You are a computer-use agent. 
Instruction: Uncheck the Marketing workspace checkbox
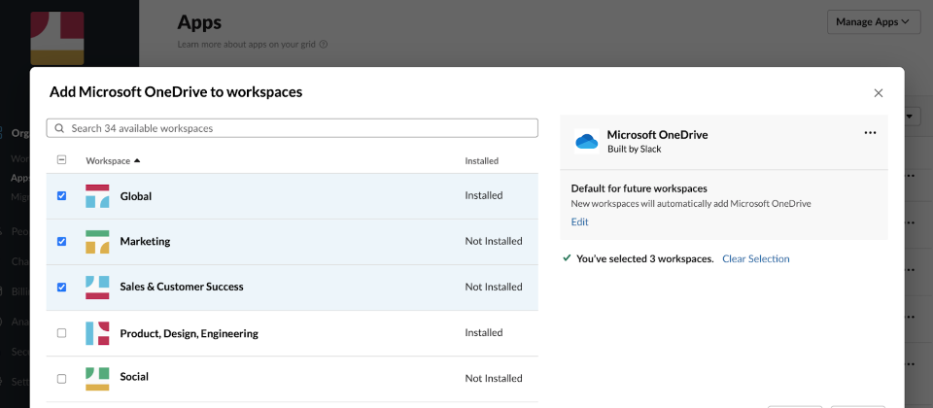click(x=62, y=242)
